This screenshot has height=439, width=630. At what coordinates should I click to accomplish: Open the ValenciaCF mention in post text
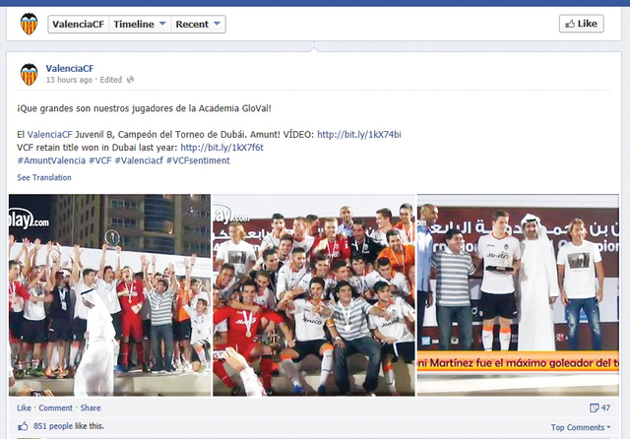pyautogui.click(x=50, y=135)
